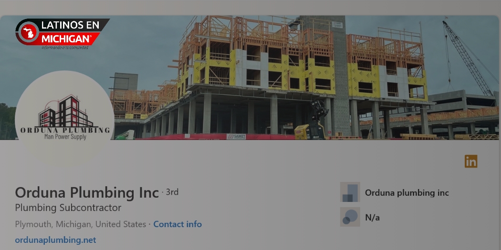Open the Orduna Plumbing round profile picture
501x250 pixels.
tap(64, 120)
